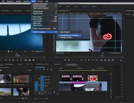Select the Color workspace tab

click(60, 6)
